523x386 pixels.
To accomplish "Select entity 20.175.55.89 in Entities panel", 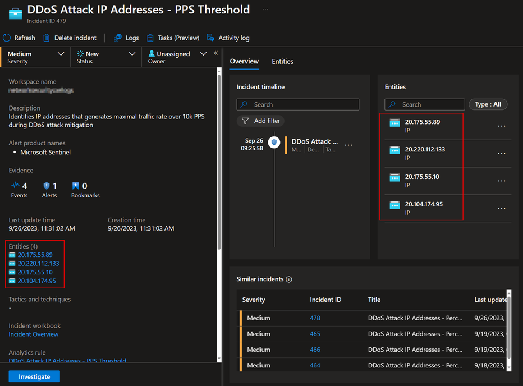I will click(x=422, y=122).
